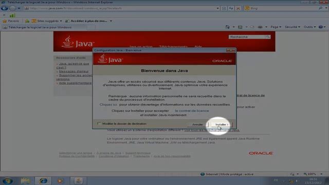Refresh the page with the refresh icon
329x185 pixels.
point(231,8)
